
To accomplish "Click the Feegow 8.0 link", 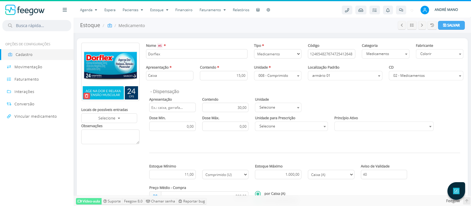I will [x=133, y=201].
